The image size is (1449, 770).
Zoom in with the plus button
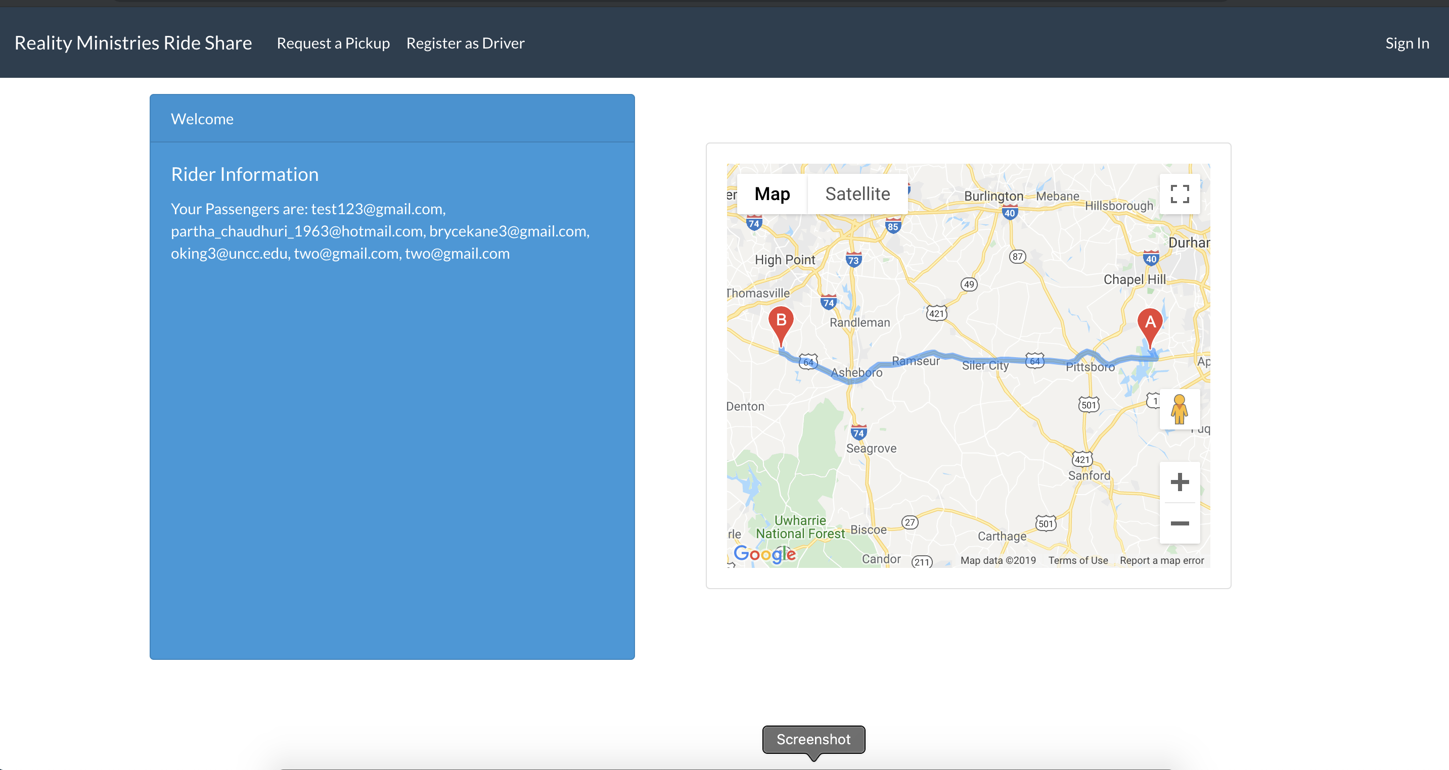click(x=1180, y=482)
